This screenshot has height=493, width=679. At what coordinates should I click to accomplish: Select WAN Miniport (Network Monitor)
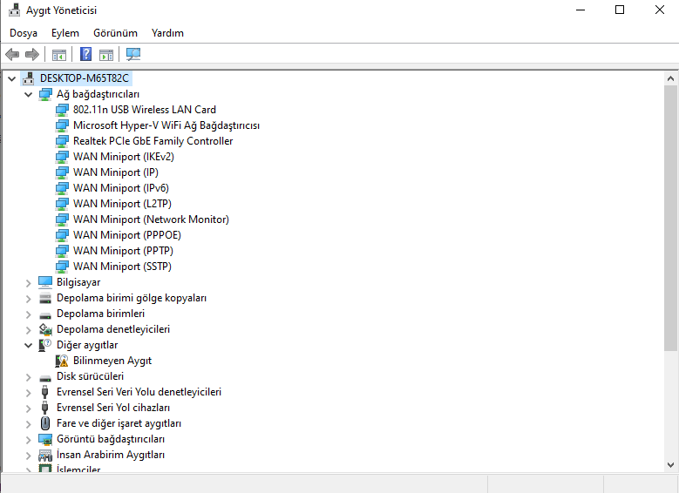pos(151,219)
